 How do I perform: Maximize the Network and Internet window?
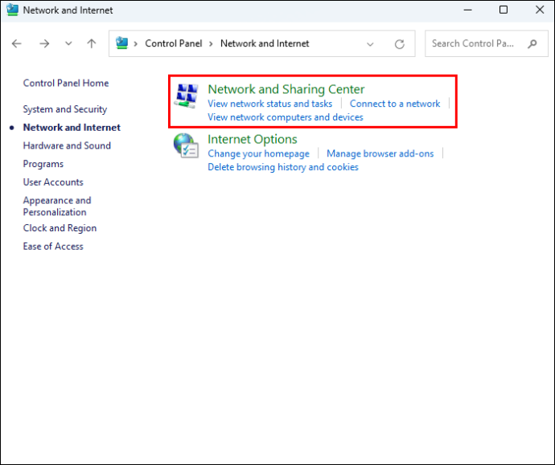coord(504,10)
